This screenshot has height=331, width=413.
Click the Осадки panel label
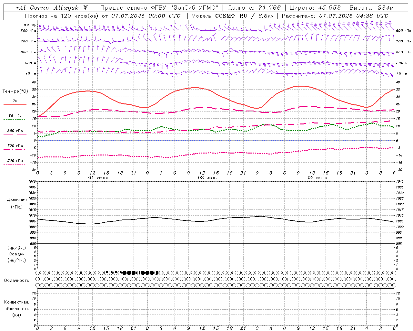tap(17, 254)
